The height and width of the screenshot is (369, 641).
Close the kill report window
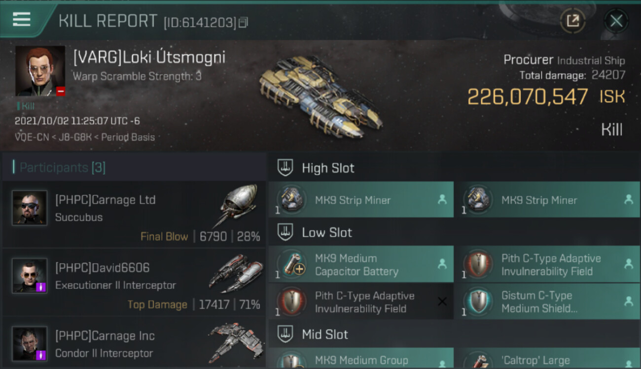tap(616, 21)
